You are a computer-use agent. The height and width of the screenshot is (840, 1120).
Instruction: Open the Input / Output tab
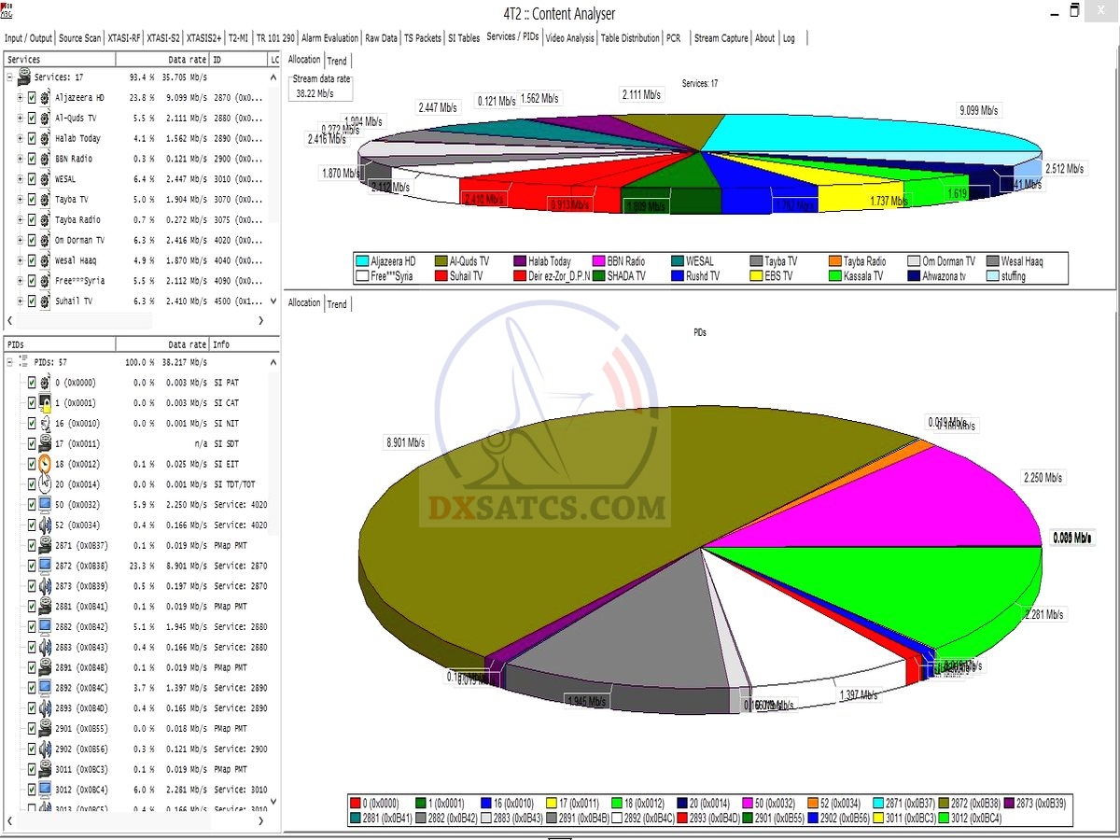(28, 38)
